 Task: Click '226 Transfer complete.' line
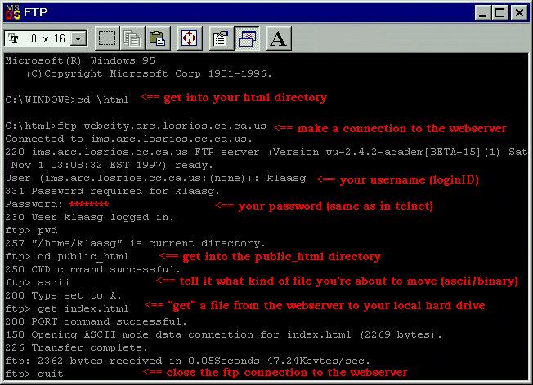click(x=77, y=347)
